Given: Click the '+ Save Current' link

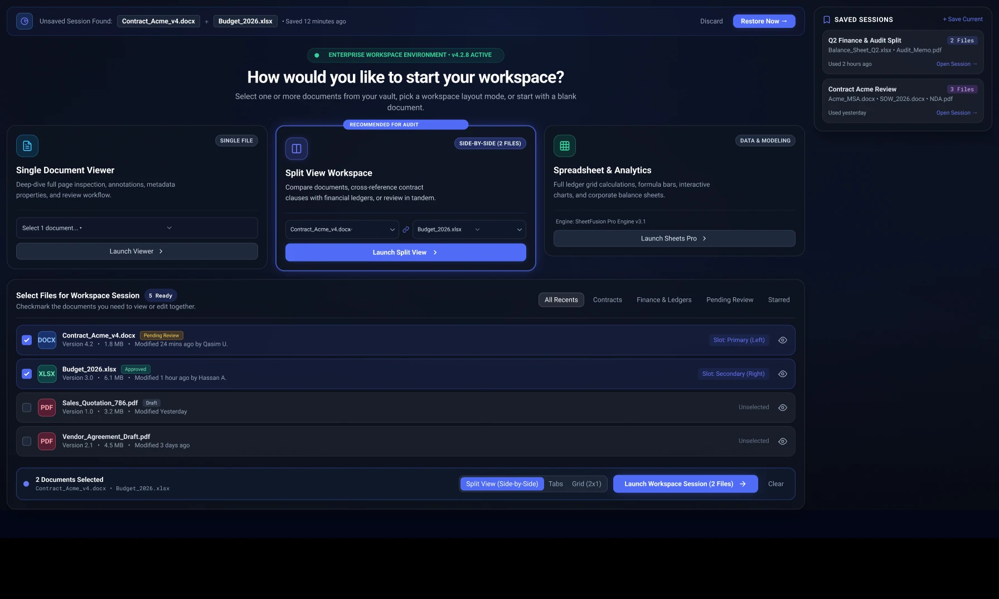Looking at the screenshot, I should (963, 20).
